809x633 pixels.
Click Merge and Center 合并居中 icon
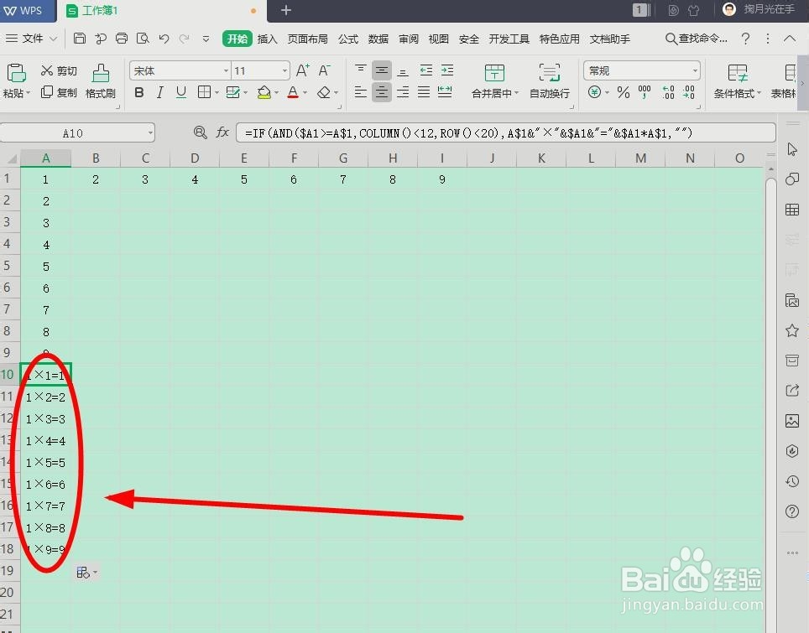[494, 73]
